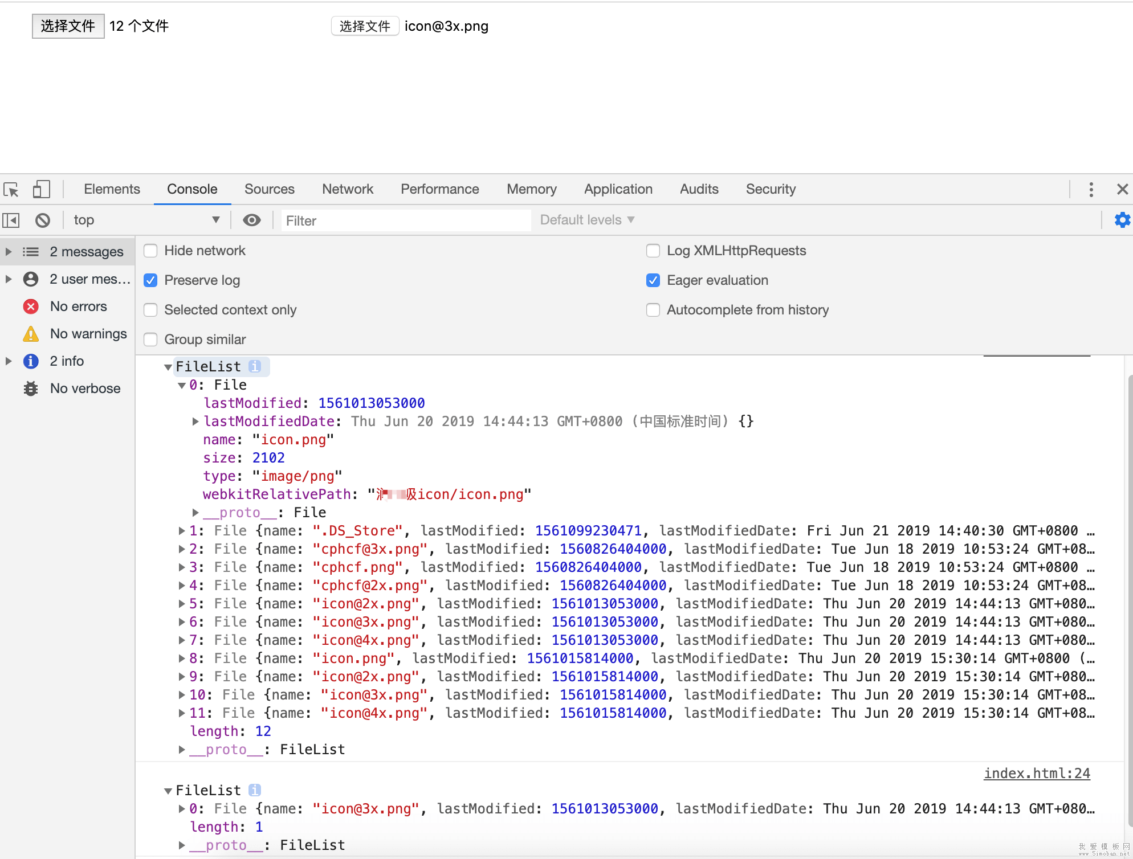Enable the Hide network checkbox

[150, 251]
